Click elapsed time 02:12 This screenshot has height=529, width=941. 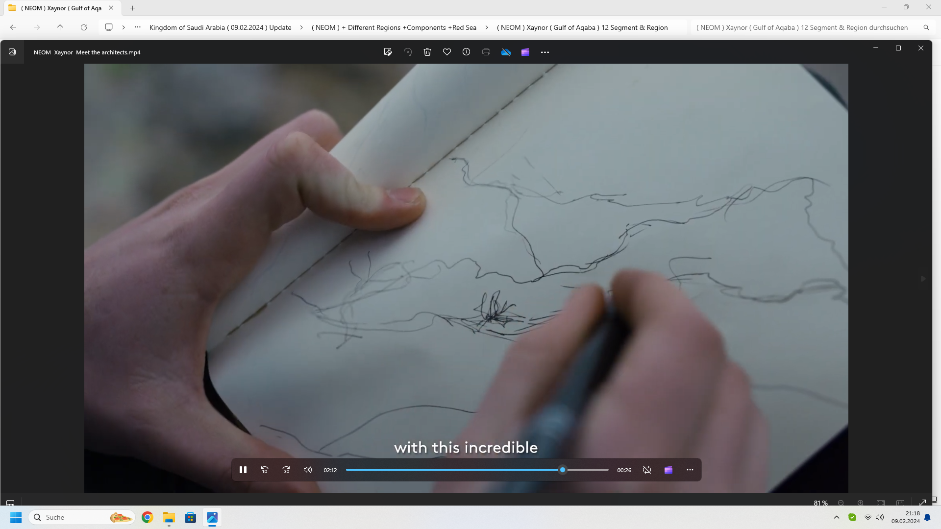coord(330,470)
